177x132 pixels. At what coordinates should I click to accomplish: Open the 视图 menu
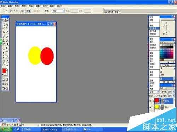45,6
